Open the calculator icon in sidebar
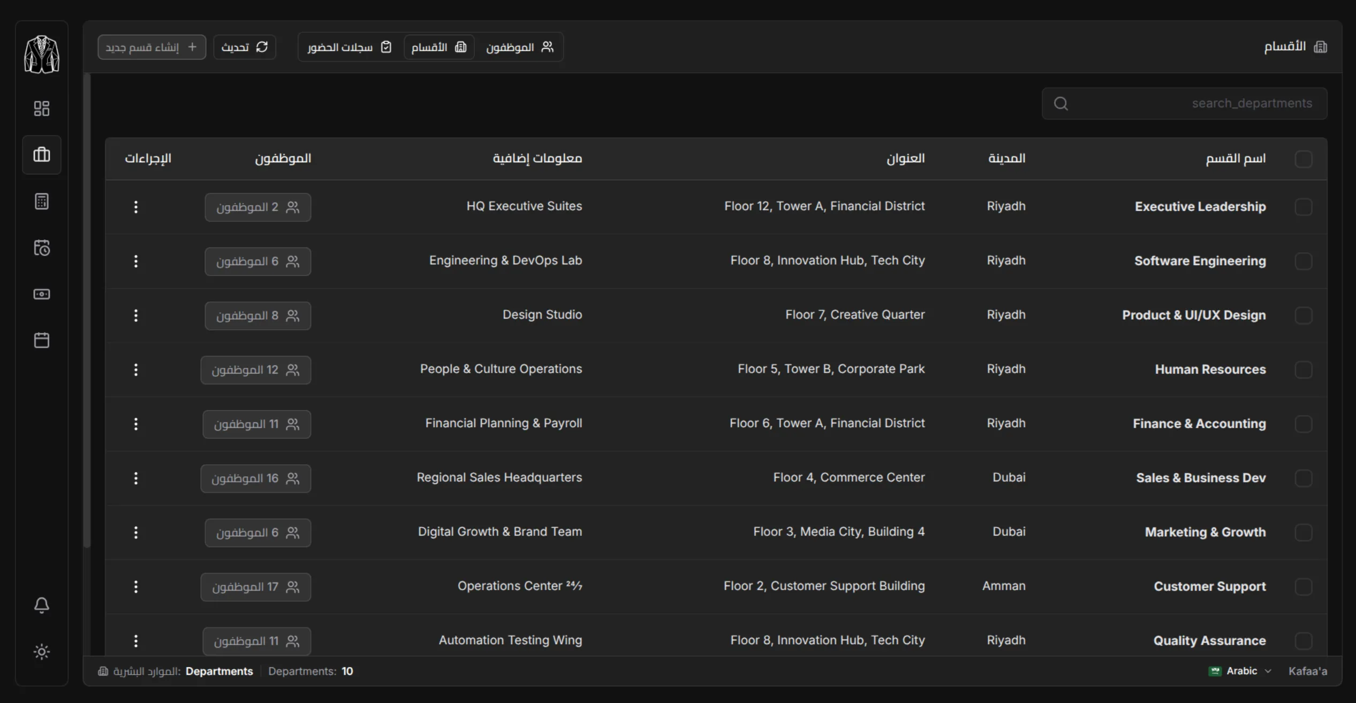 pos(42,201)
